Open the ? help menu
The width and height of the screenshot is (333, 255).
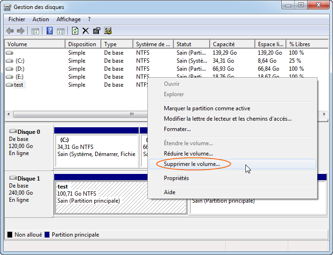(89, 19)
